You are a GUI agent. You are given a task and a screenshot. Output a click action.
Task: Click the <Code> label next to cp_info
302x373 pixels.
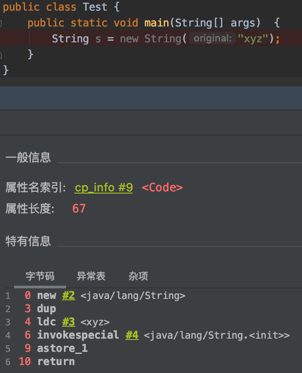point(162,187)
